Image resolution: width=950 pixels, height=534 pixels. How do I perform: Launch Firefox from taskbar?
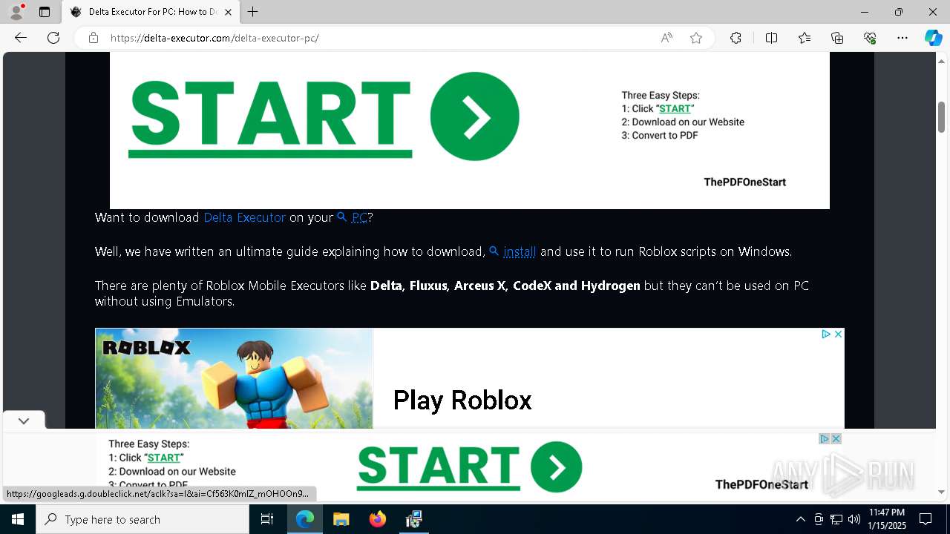pos(378,519)
